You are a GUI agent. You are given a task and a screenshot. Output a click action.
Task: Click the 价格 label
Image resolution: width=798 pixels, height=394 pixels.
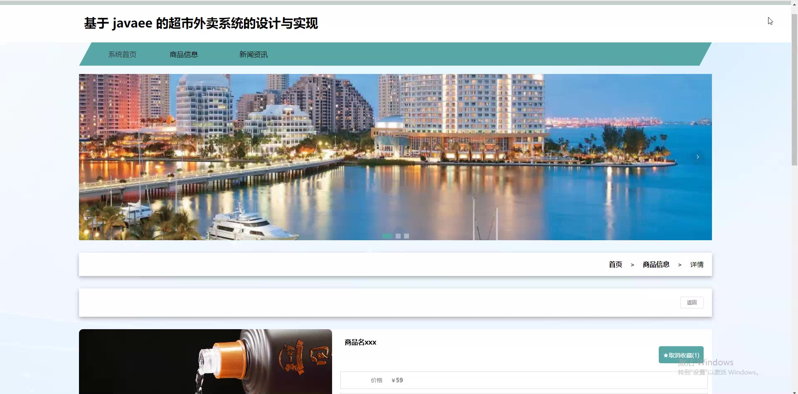(377, 380)
